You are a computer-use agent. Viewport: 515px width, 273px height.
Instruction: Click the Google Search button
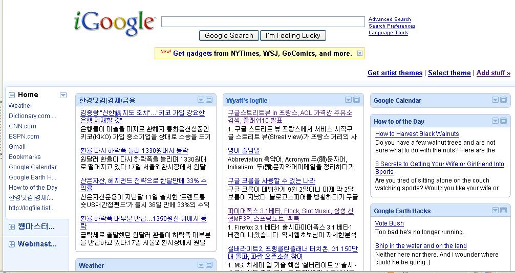click(229, 35)
